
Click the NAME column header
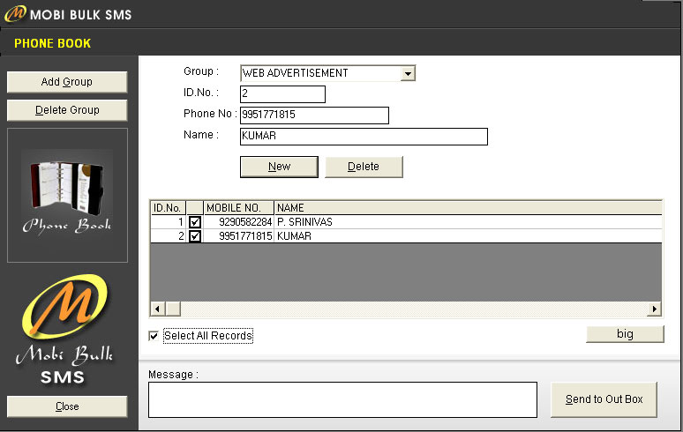[469, 207]
